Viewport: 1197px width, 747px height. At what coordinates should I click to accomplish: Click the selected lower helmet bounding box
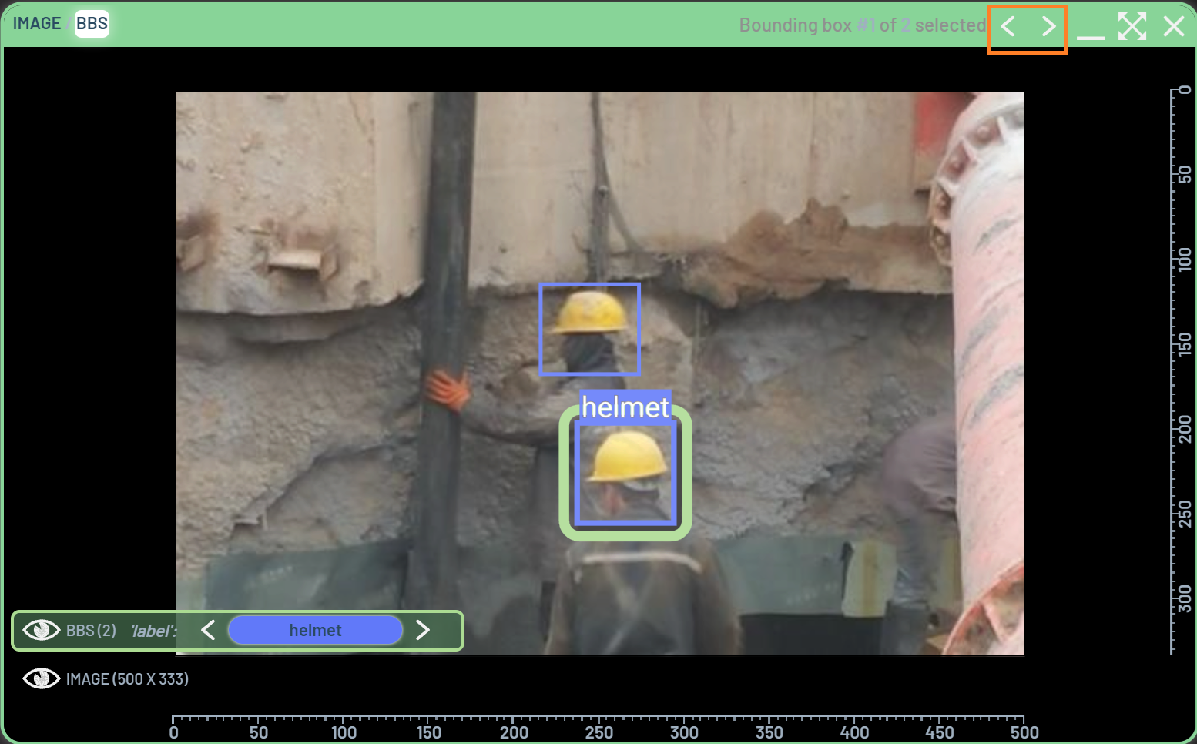coord(625,473)
